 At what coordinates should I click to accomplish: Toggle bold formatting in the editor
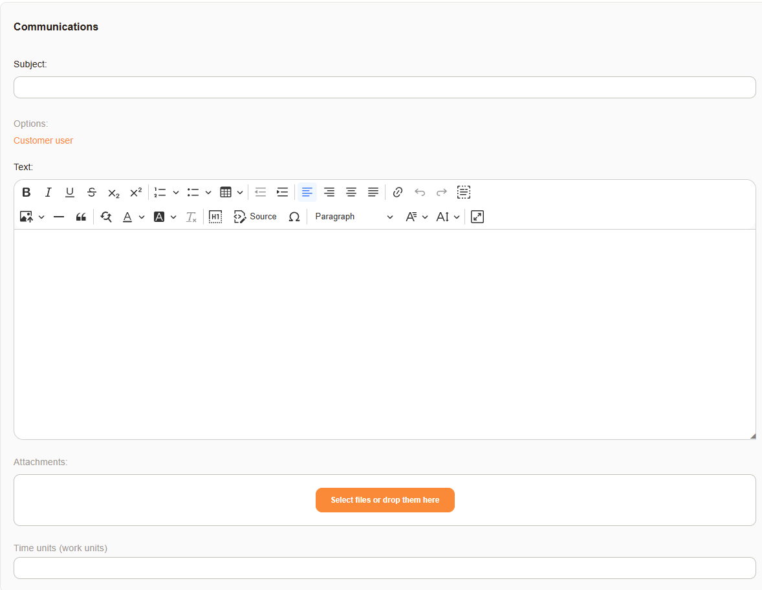[27, 192]
